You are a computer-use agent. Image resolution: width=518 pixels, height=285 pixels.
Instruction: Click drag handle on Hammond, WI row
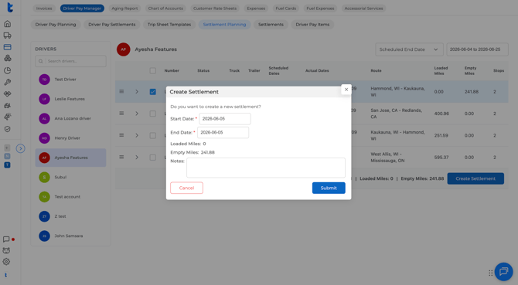[x=121, y=91]
